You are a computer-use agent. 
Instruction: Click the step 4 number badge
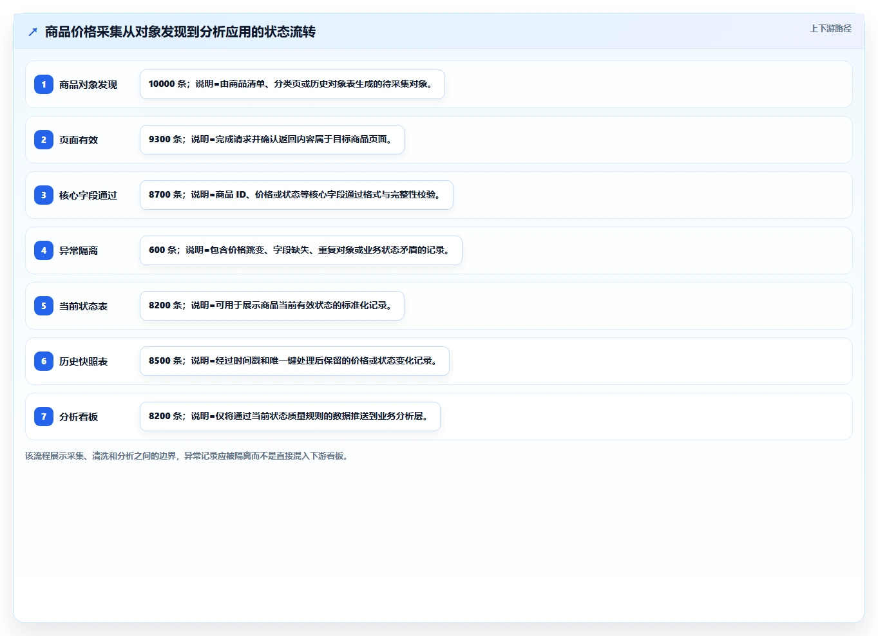pyautogui.click(x=44, y=250)
